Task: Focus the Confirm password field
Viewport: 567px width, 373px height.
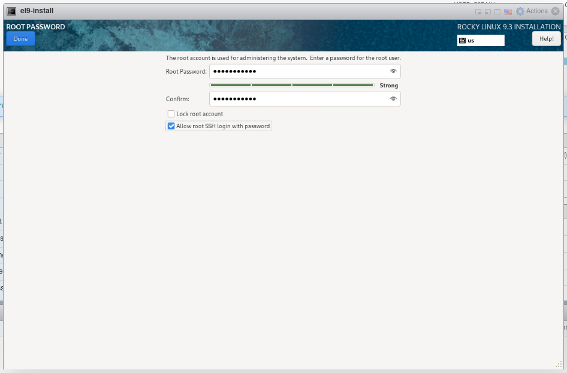Action: click(304, 99)
